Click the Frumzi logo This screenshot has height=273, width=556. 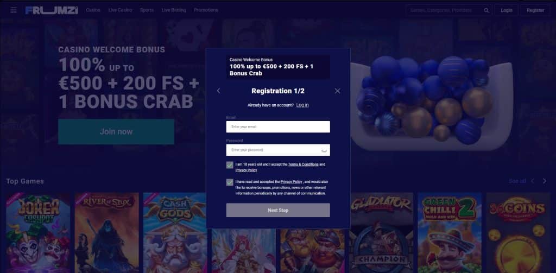pos(52,10)
